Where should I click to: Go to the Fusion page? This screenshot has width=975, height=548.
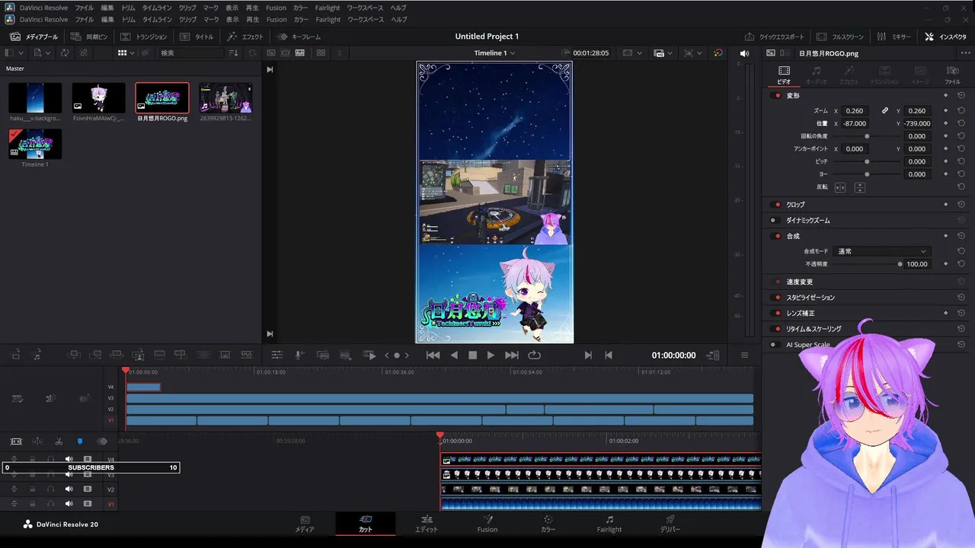click(487, 524)
